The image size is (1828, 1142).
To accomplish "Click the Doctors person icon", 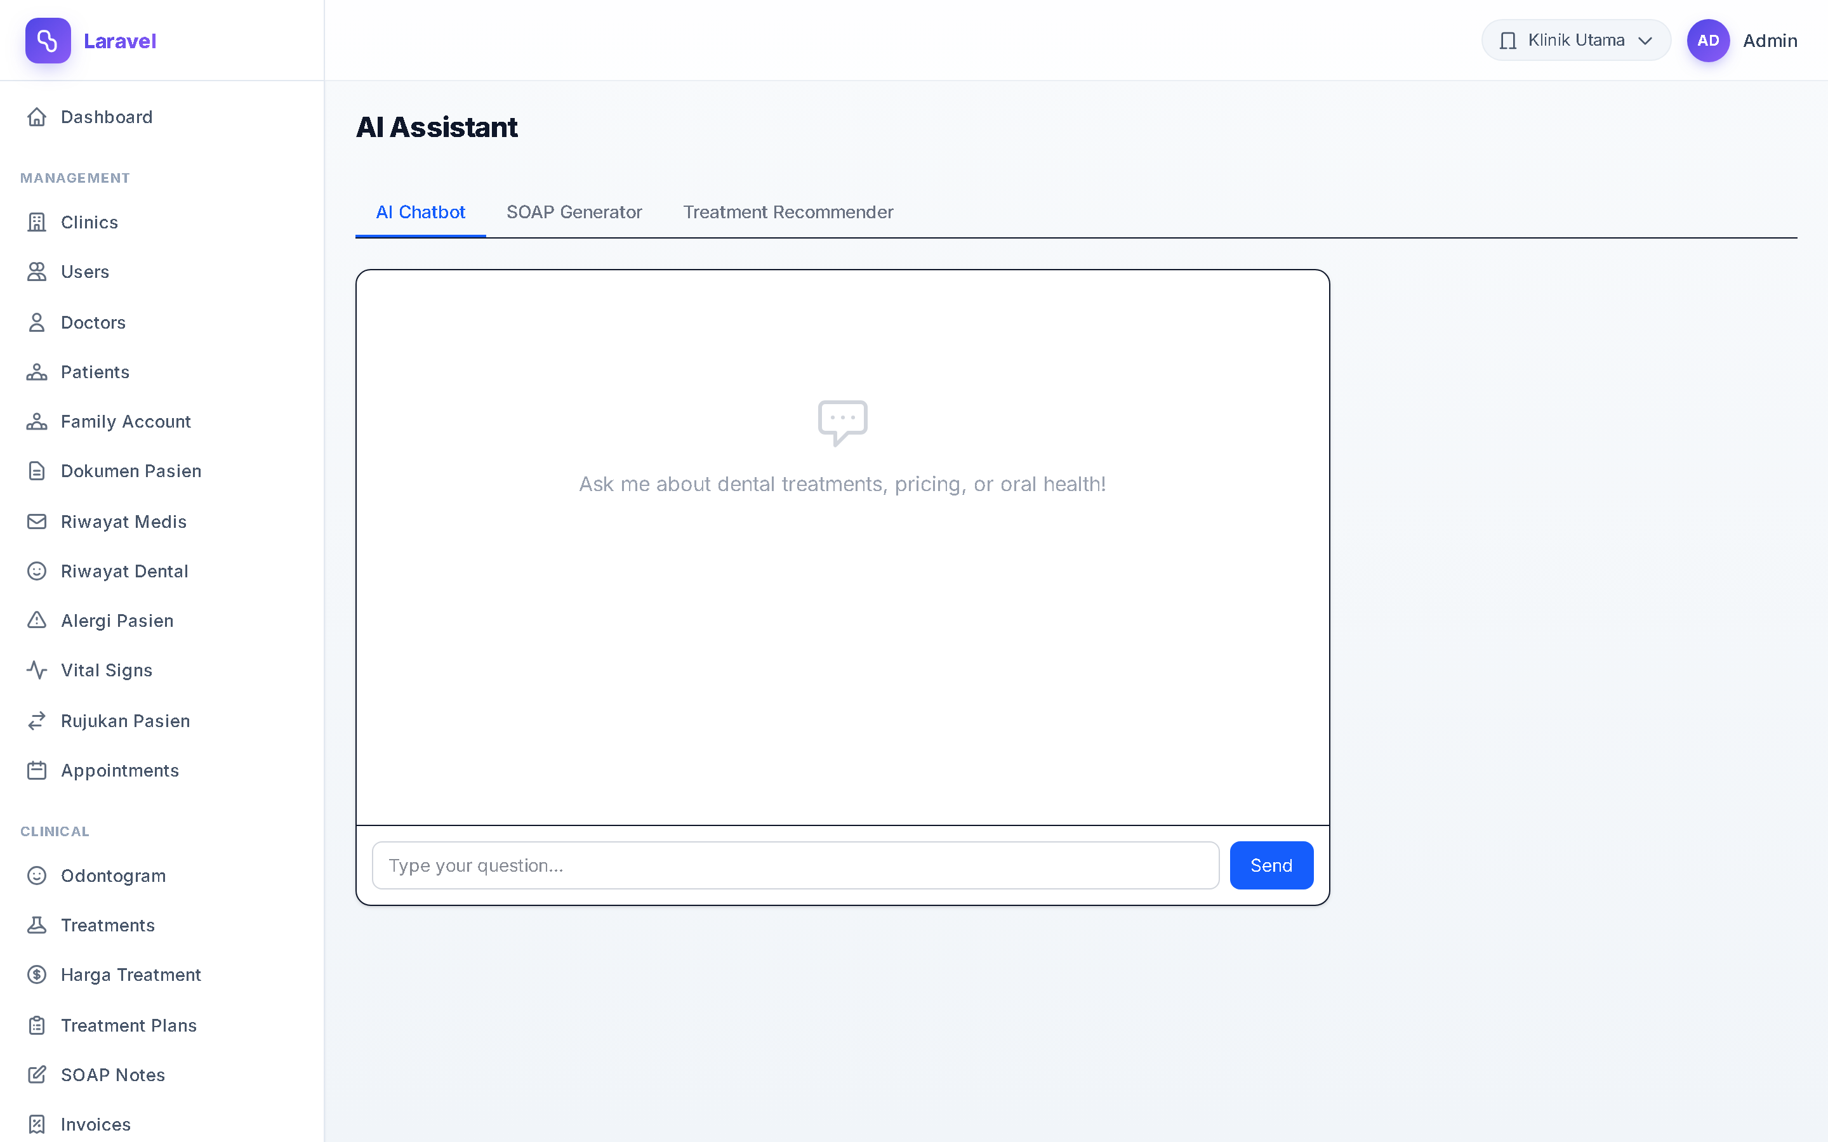I will (x=37, y=322).
